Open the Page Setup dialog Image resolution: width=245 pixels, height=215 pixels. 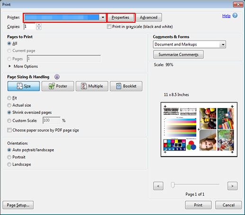point(18,205)
